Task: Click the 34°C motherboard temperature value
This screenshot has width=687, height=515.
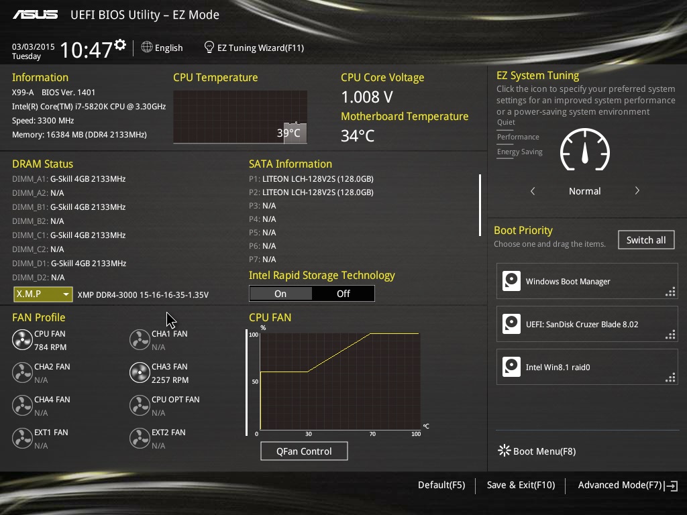Action: pos(358,135)
